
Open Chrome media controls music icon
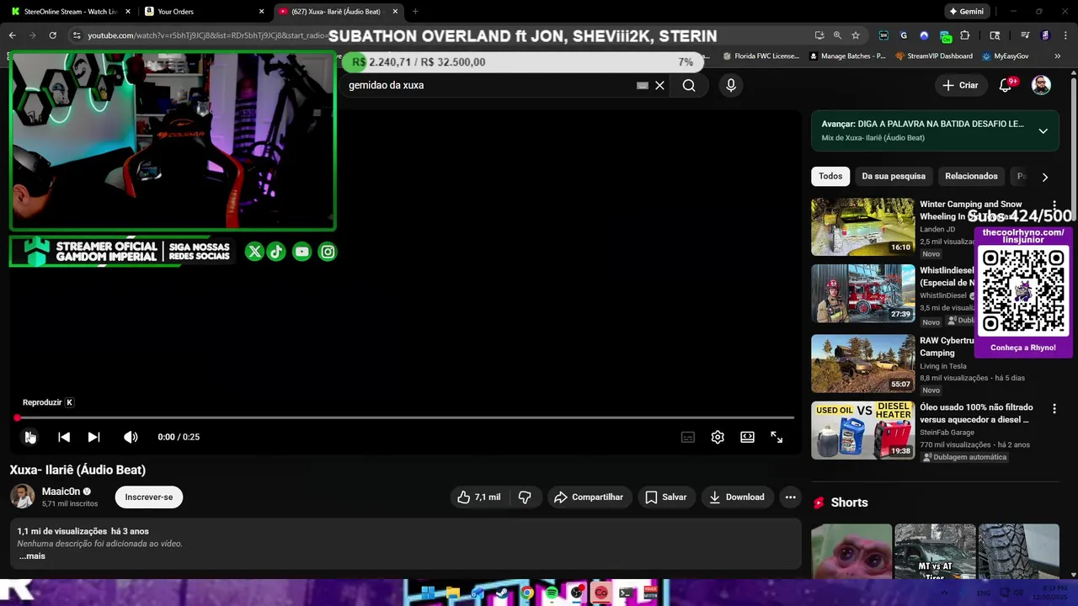click(x=1025, y=35)
